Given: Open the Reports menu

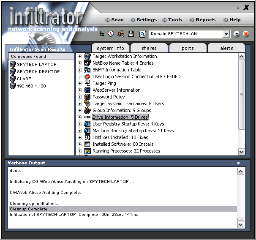Looking at the screenshot, I should 203,20.
